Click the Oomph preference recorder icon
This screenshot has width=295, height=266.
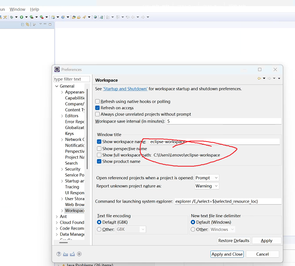pos(79,254)
